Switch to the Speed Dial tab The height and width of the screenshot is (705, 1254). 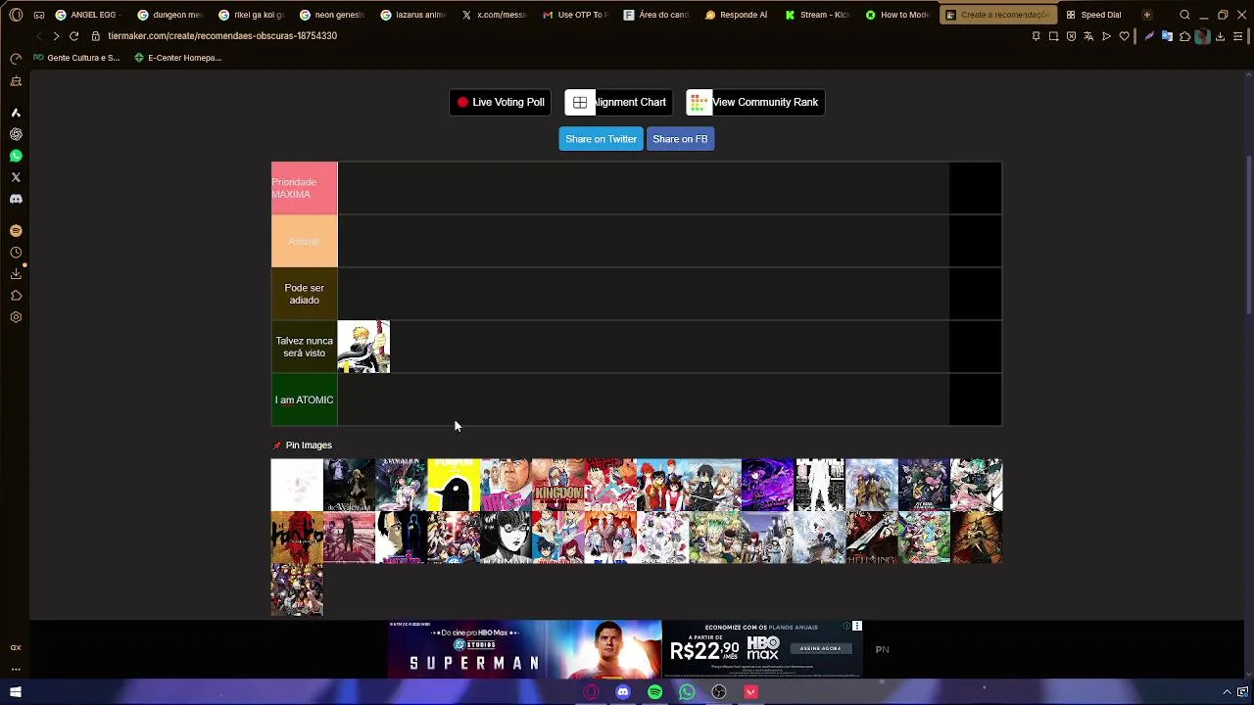(x=1094, y=15)
